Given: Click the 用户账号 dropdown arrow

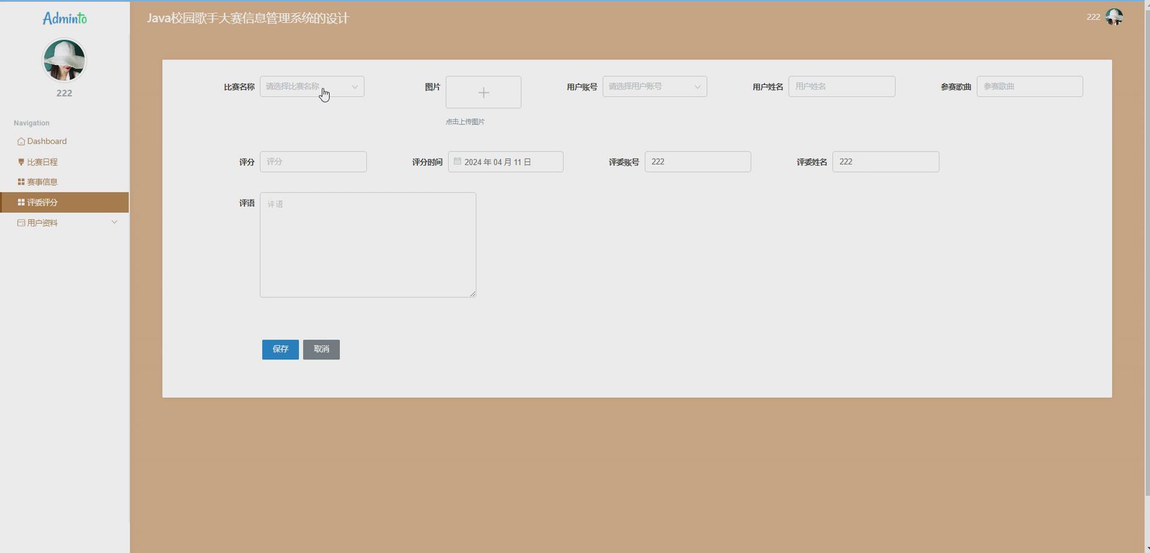Looking at the screenshot, I should click(x=698, y=87).
